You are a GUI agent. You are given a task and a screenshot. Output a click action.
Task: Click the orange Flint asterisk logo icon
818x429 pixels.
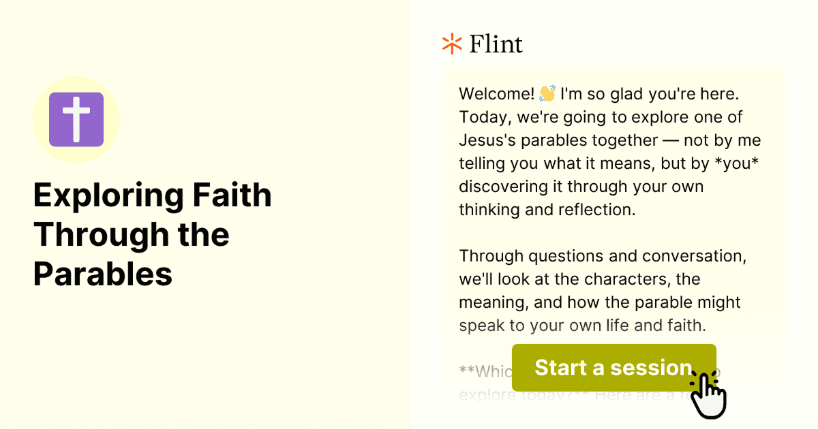tap(451, 44)
